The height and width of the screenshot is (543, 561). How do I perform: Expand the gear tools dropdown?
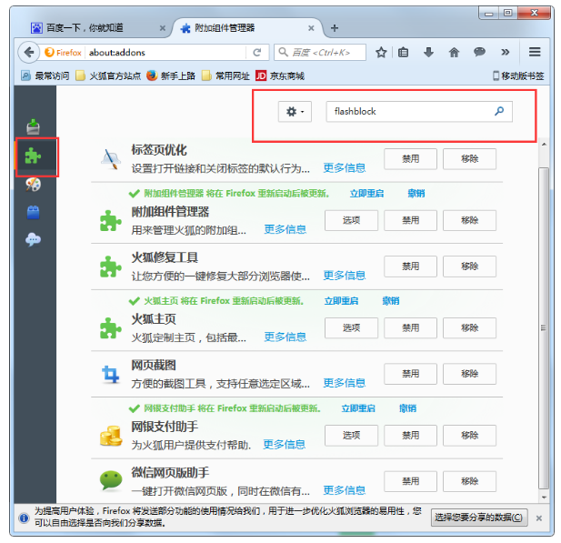point(295,112)
